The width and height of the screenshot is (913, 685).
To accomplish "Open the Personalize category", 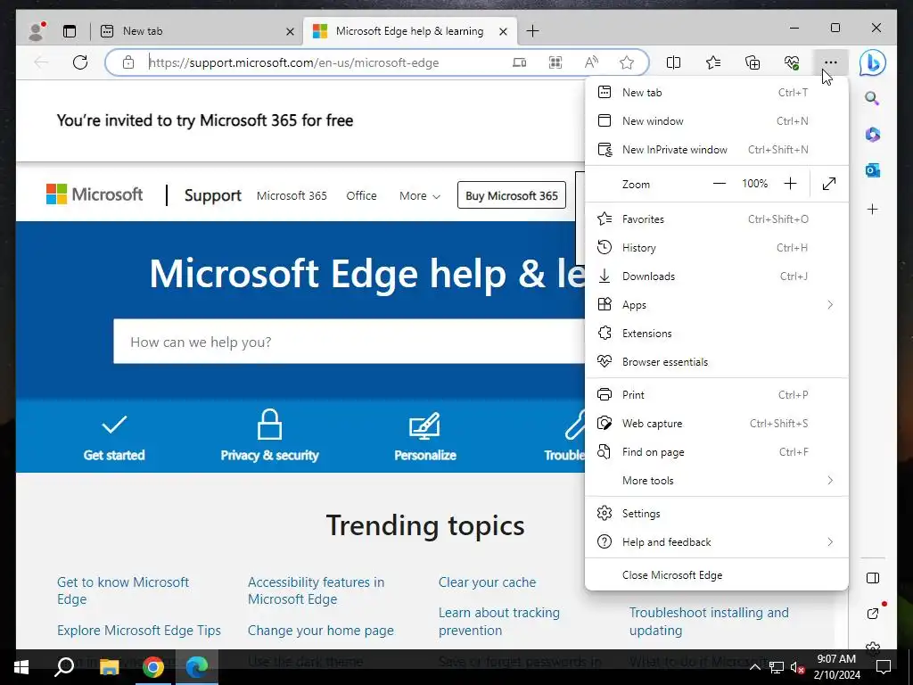I will [425, 436].
